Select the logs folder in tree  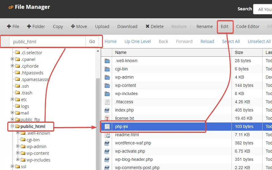(25, 106)
